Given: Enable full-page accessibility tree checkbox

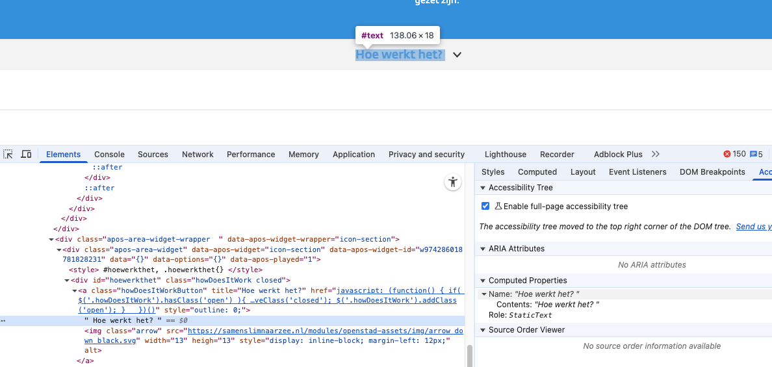Looking at the screenshot, I should [485, 207].
